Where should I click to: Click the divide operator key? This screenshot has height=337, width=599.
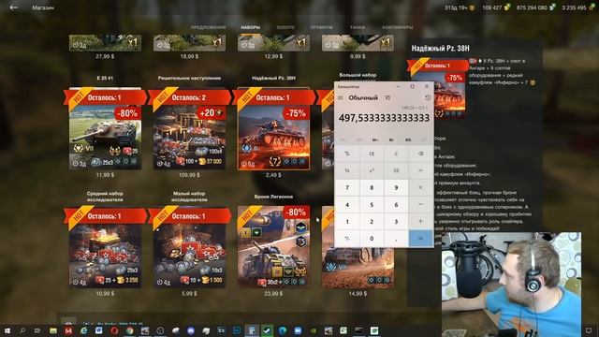click(420, 170)
